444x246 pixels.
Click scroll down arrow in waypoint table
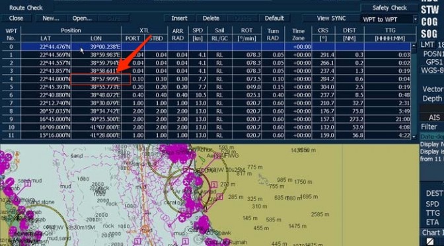414,137
